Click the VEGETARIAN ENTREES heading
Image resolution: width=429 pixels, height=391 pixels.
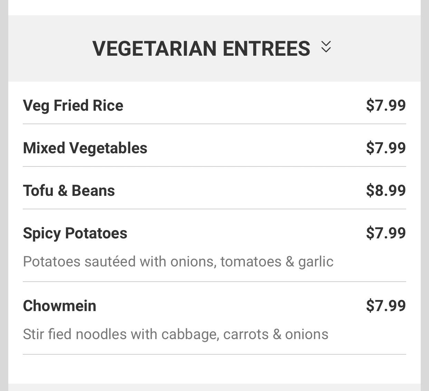point(201,48)
